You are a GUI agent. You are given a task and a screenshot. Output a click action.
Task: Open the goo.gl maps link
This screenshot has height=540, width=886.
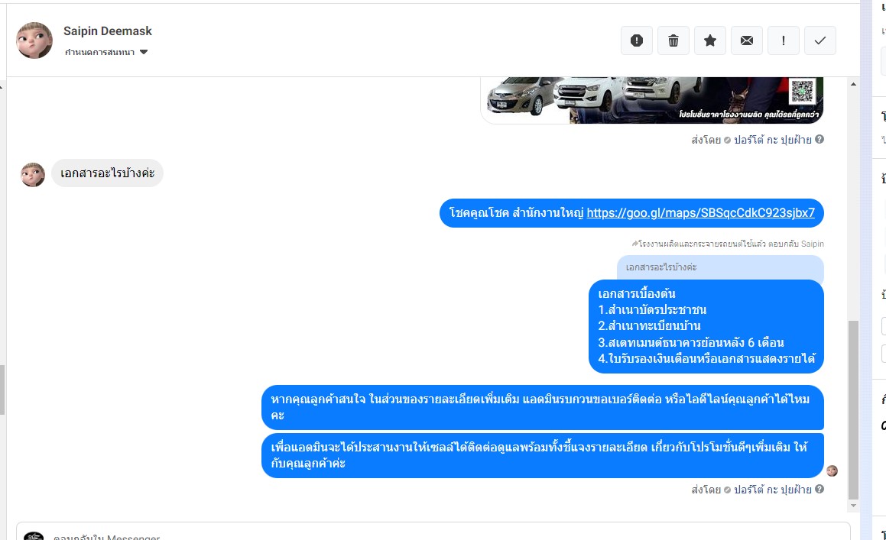pyautogui.click(x=701, y=213)
